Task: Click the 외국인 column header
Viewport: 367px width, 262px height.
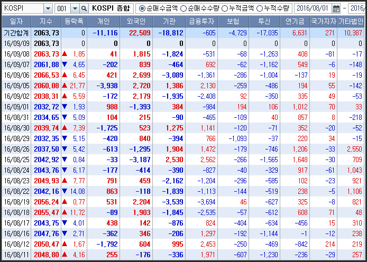Action: 136,22
